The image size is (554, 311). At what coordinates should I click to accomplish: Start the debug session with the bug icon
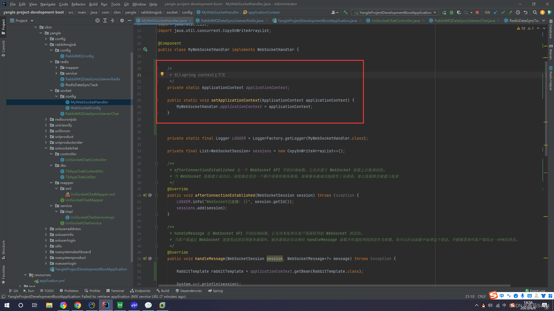[452, 12]
